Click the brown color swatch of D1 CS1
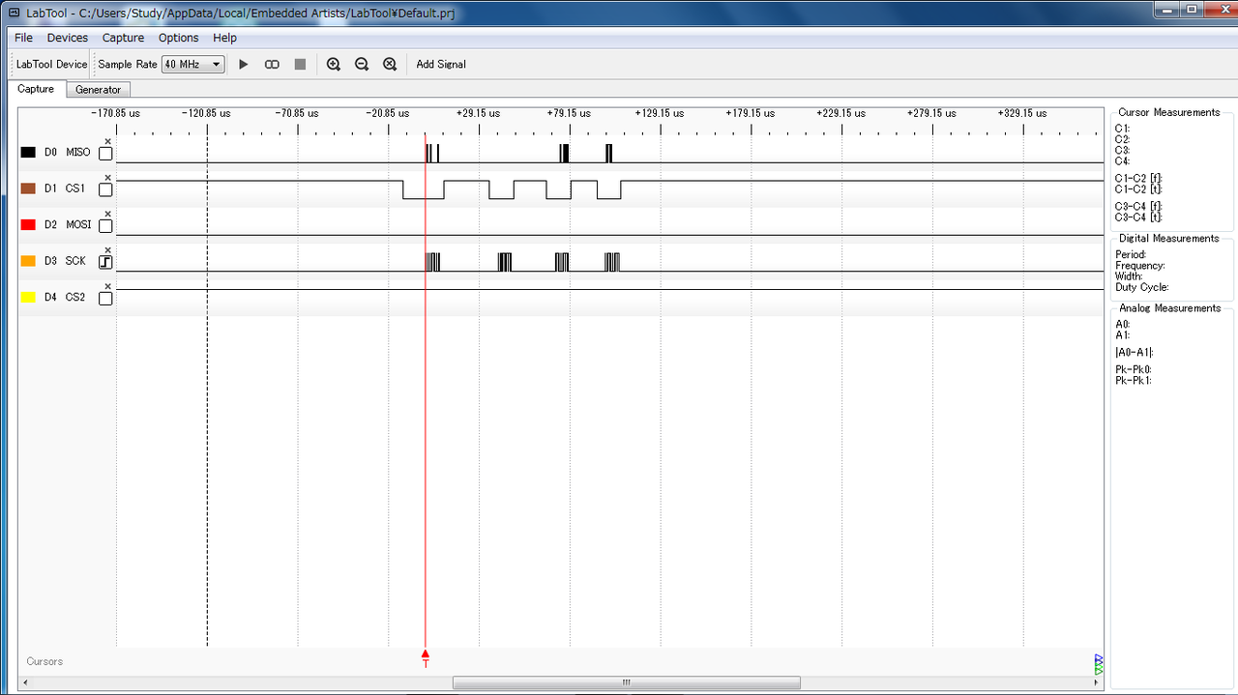This screenshot has width=1238, height=695. [28, 188]
